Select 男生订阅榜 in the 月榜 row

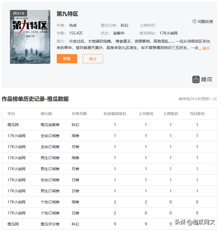50,169
